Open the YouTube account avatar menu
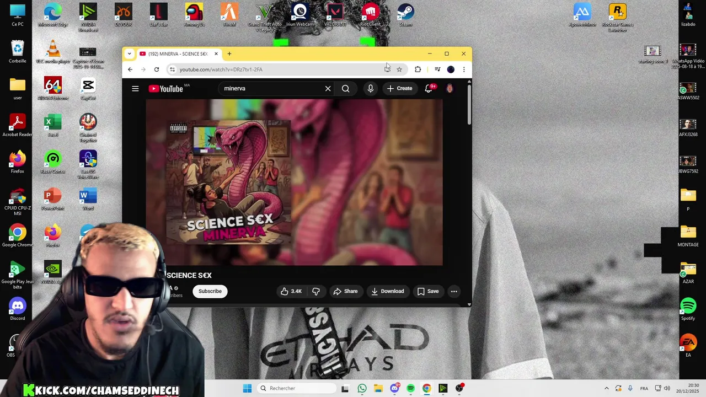The image size is (706, 397). (x=450, y=88)
